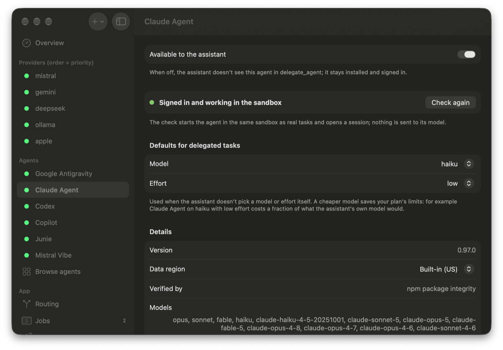Click the green status dot beside ollama
Image resolution: width=503 pixels, height=350 pixels.
pyautogui.click(x=27, y=125)
